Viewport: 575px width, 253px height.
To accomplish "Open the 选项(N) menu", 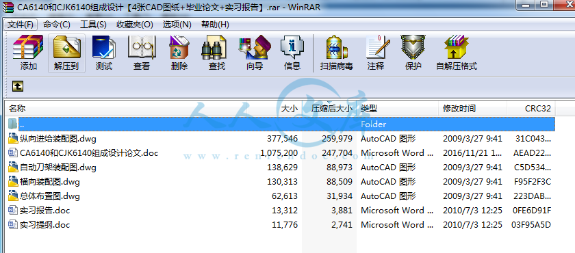I will (177, 25).
